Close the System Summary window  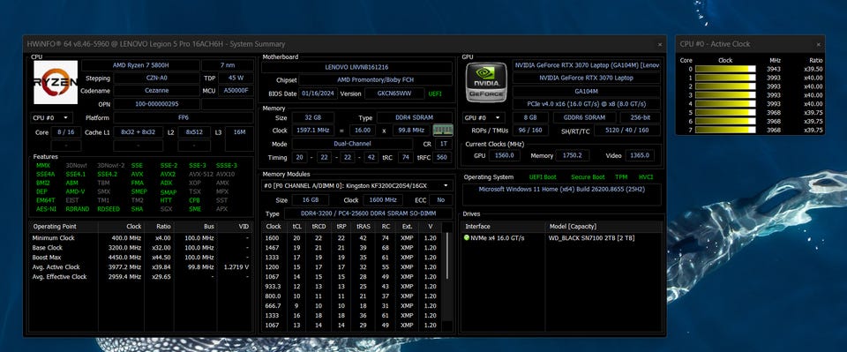(660, 44)
